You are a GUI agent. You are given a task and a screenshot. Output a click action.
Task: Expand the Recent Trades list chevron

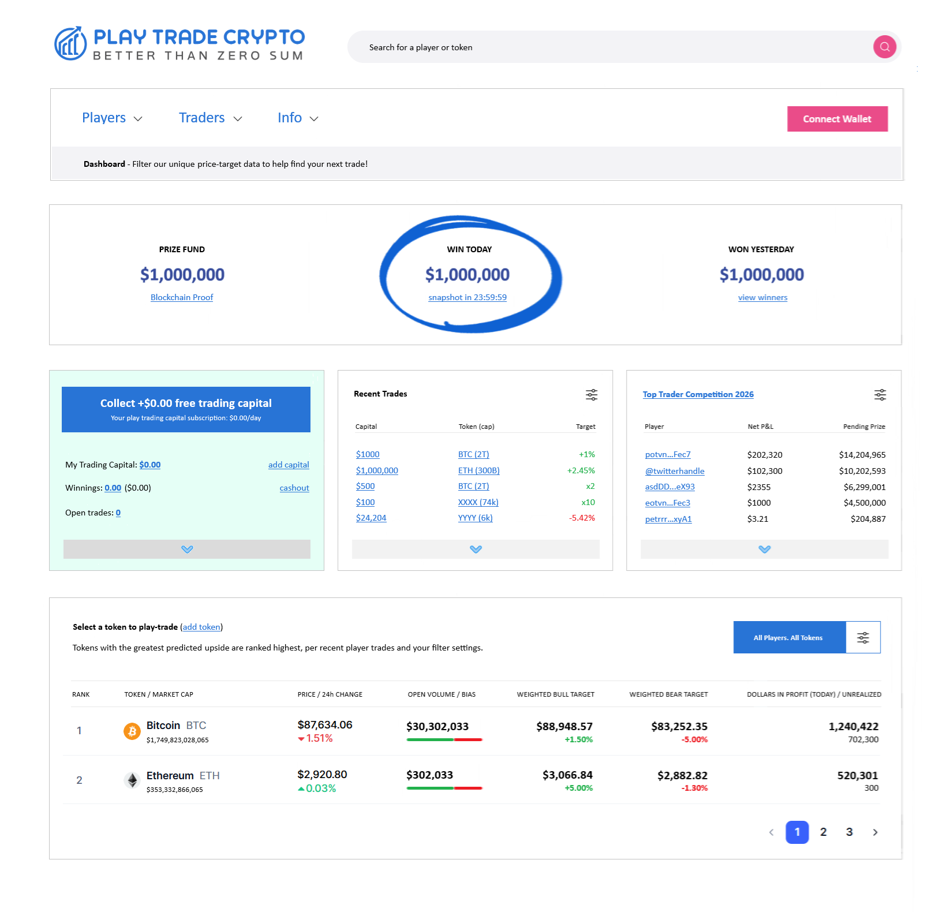tap(476, 550)
